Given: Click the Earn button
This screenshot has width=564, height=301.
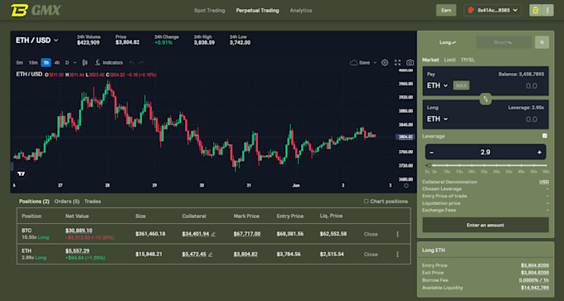Looking at the screenshot, I should pyautogui.click(x=446, y=11).
